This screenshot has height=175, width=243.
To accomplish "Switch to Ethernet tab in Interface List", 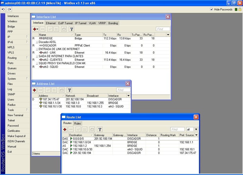I will 51,23.
